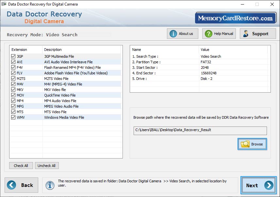Click the Support person icon
Screen dimensions: 280x197
pyautogui.click(x=246, y=34)
